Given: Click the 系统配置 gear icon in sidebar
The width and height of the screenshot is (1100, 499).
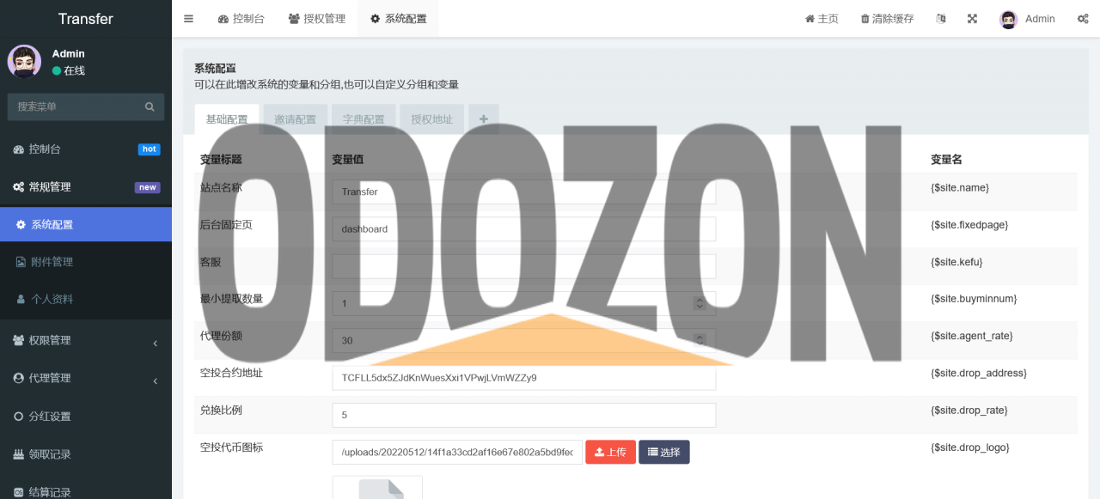Looking at the screenshot, I should 21,225.
